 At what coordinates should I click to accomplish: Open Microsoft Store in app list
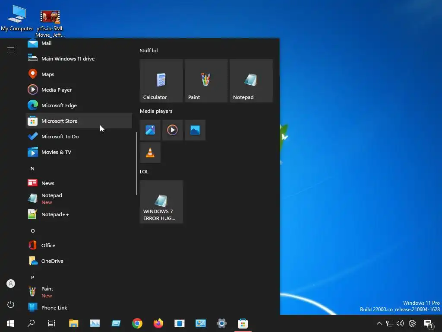(x=79, y=121)
